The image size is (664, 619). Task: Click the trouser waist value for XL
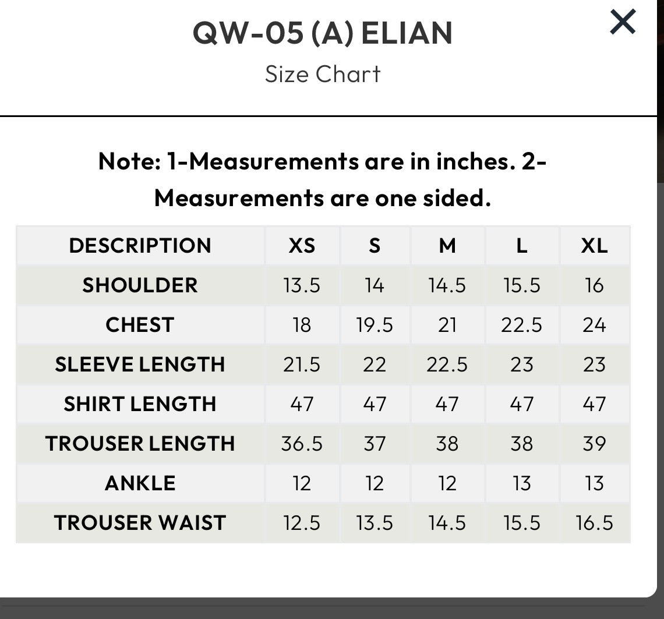tap(594, 523)
